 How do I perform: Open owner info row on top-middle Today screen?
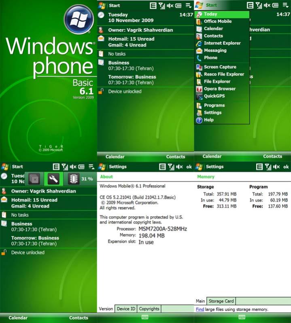pyautogui.click(x=145, y=30)
